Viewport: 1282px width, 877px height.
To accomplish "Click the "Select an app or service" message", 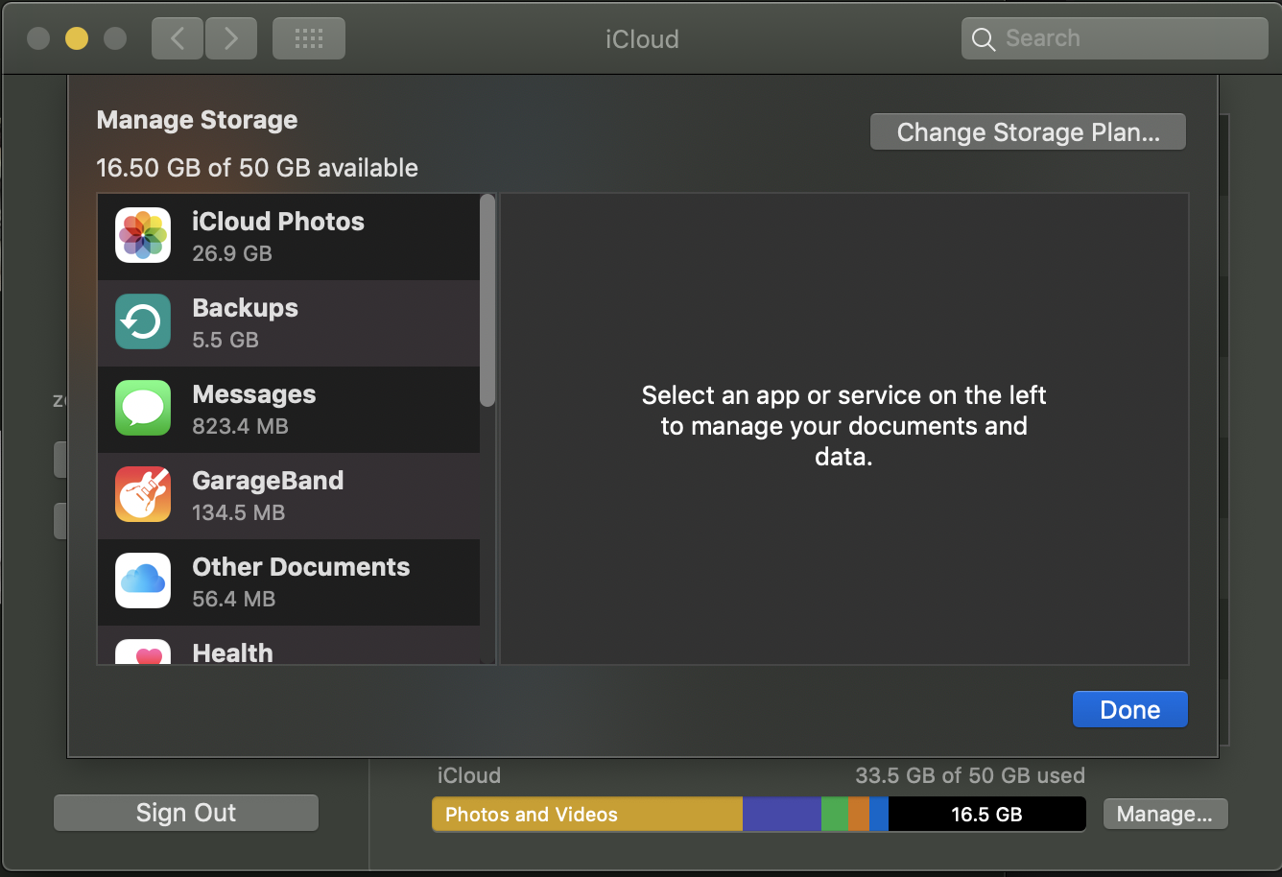I will tap(843, 426).
